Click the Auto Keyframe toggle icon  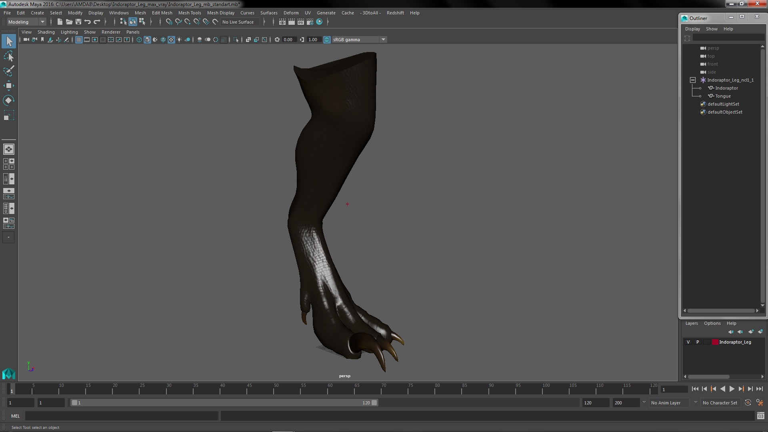748,403
